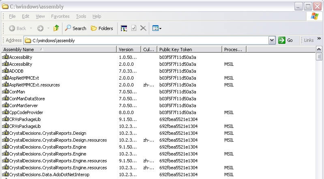Screen dimensions: 324x179
Task: Select the ADODB assembly icon
Action: coord(5,71)
